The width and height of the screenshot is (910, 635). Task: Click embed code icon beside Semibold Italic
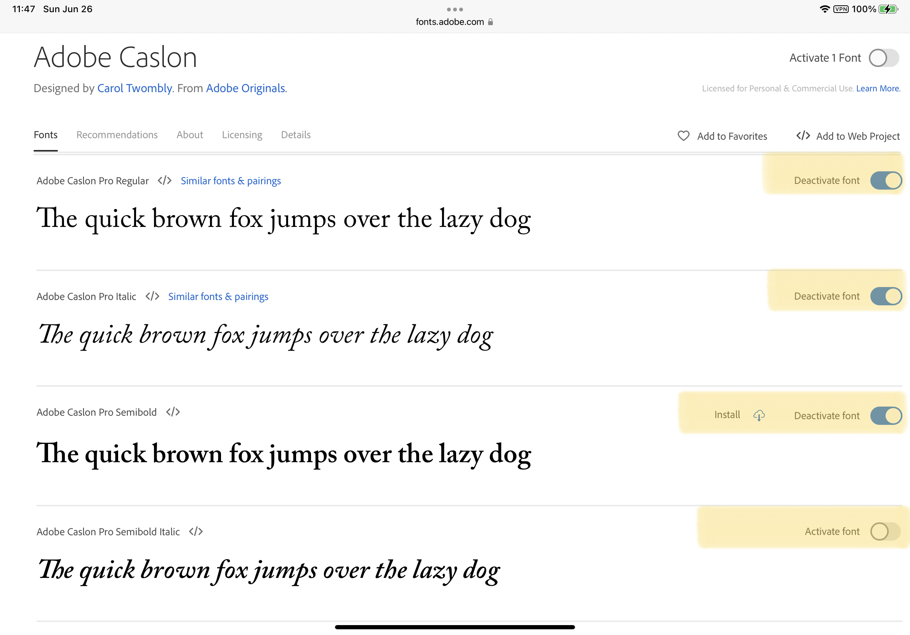(196, 531)
